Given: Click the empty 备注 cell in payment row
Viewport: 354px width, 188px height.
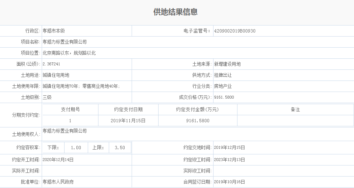Looking at the screenshot, I should (x=295, y=121).
